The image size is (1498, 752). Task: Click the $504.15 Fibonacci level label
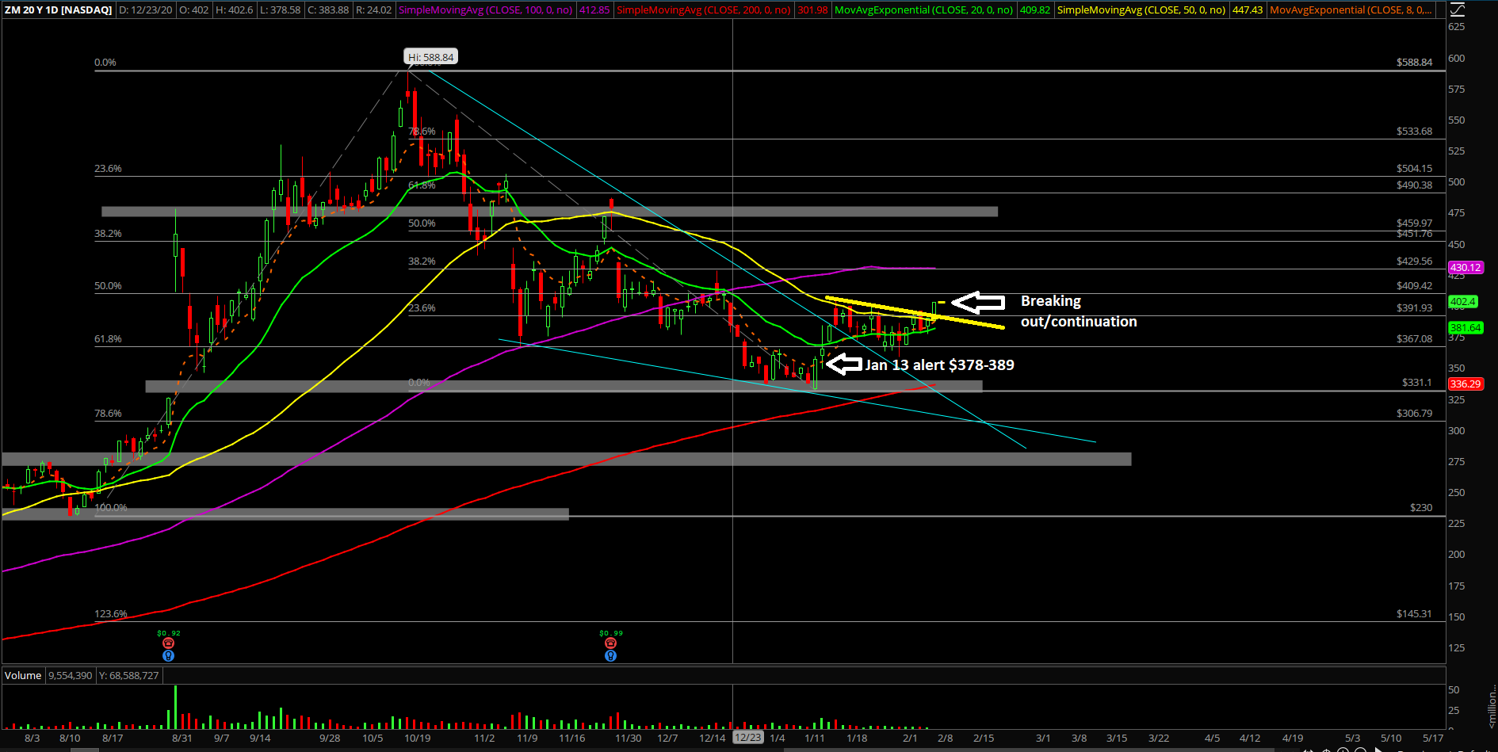click(x=1414, y=169)
